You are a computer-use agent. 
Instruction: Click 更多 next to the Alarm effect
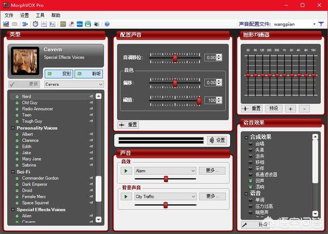[212, 171]
